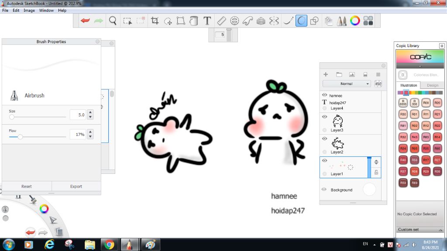Hide Layer1 with its eye icon
The height and width of the screenshot is (251, 447).
[x=324, y=160]
